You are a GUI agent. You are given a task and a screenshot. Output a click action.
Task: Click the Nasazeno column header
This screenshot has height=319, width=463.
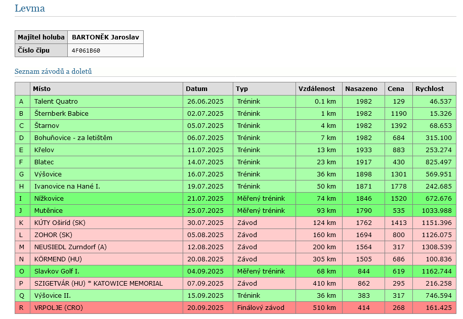(361, 89)
